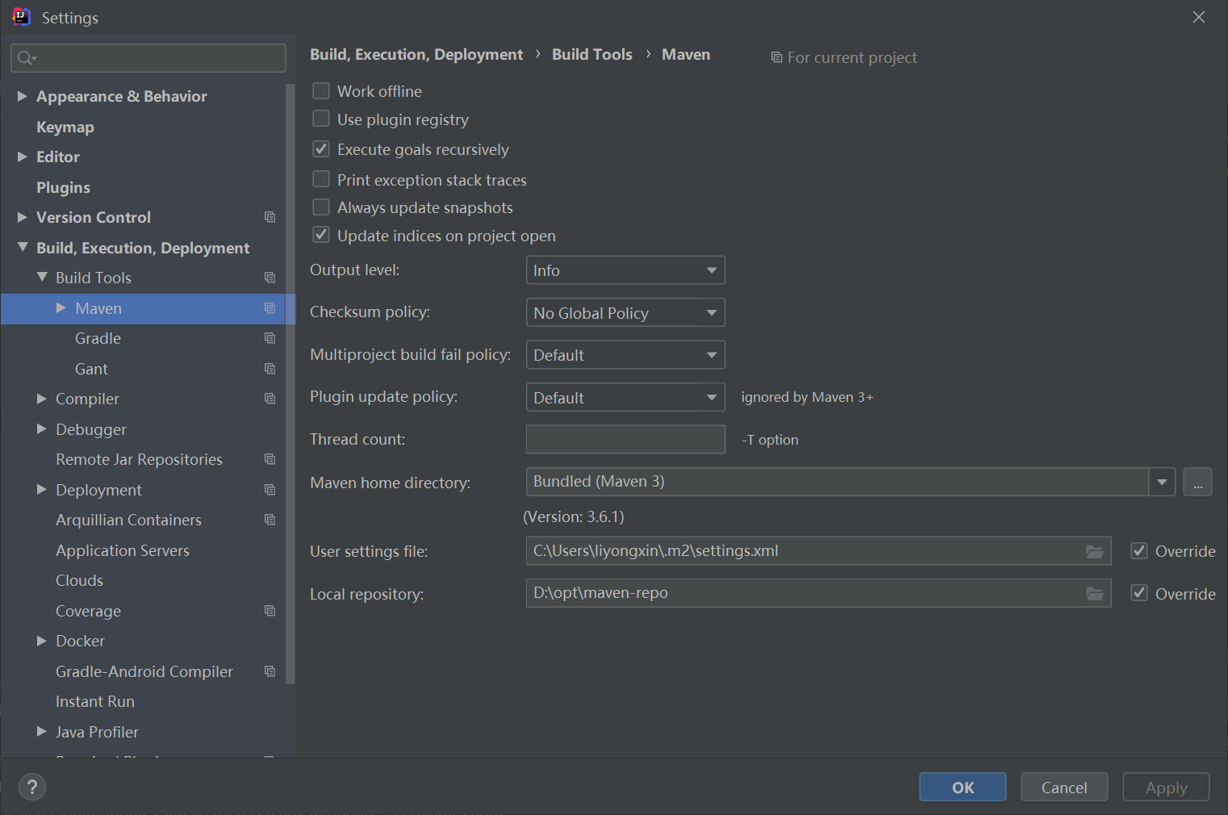Select Gradle in the settings tree

[98, 338]
